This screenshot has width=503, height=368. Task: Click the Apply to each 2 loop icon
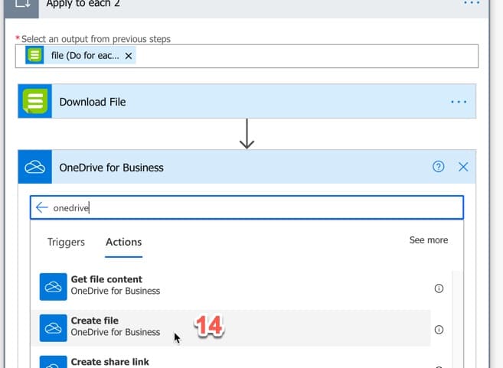pyautogui.click(x=24, y=4)
